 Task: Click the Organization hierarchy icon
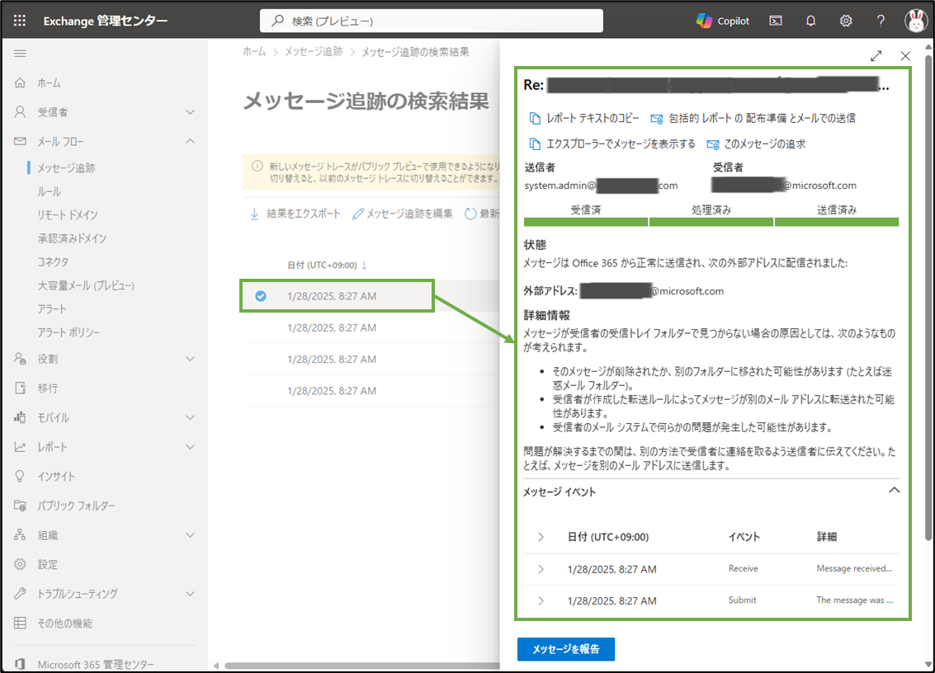point(20,534)
